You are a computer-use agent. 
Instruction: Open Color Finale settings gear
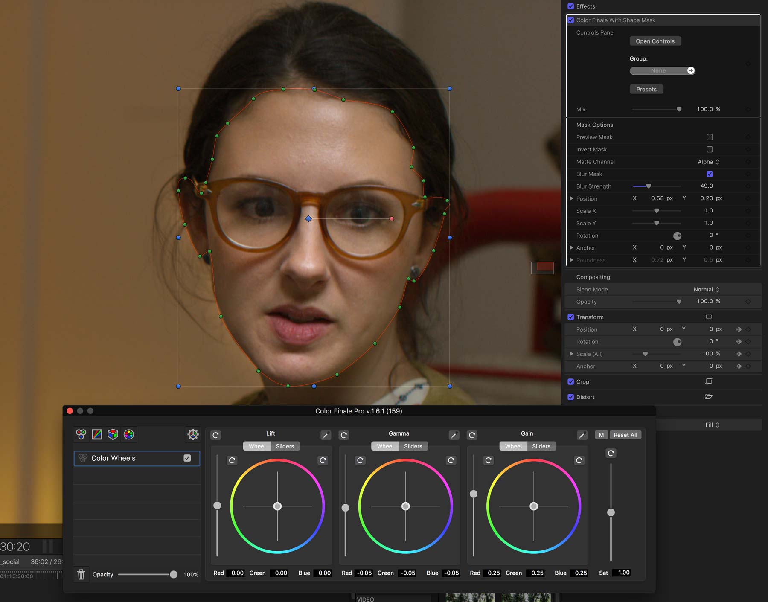click(193, 434)
